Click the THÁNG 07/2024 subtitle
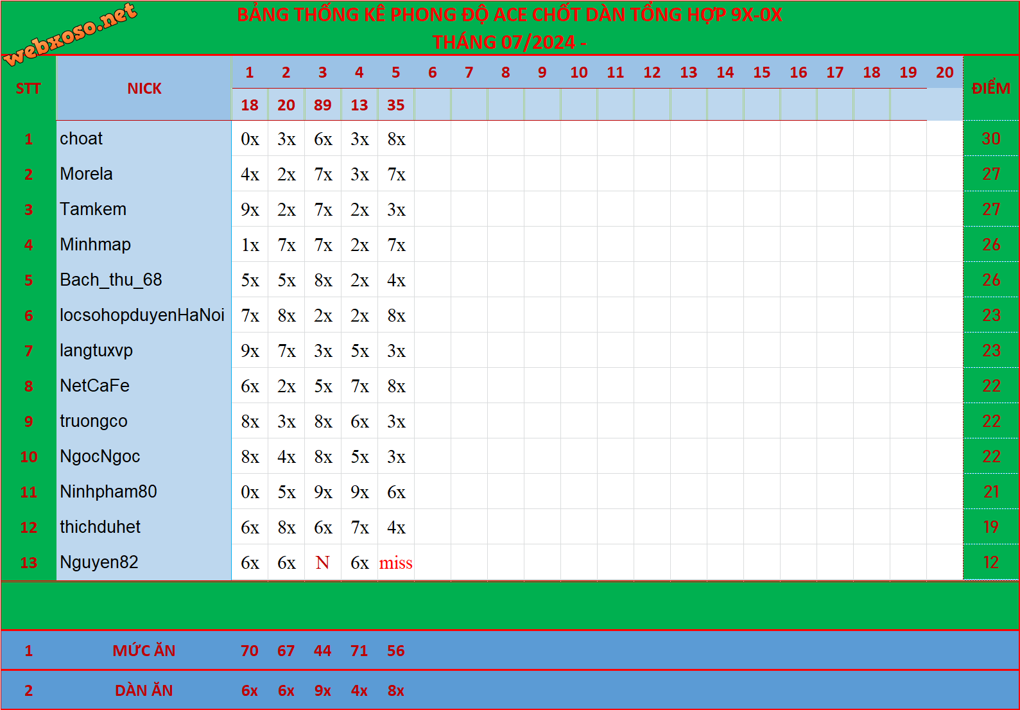The height and width of the screenshot is (710, 1020). (509, 42)
